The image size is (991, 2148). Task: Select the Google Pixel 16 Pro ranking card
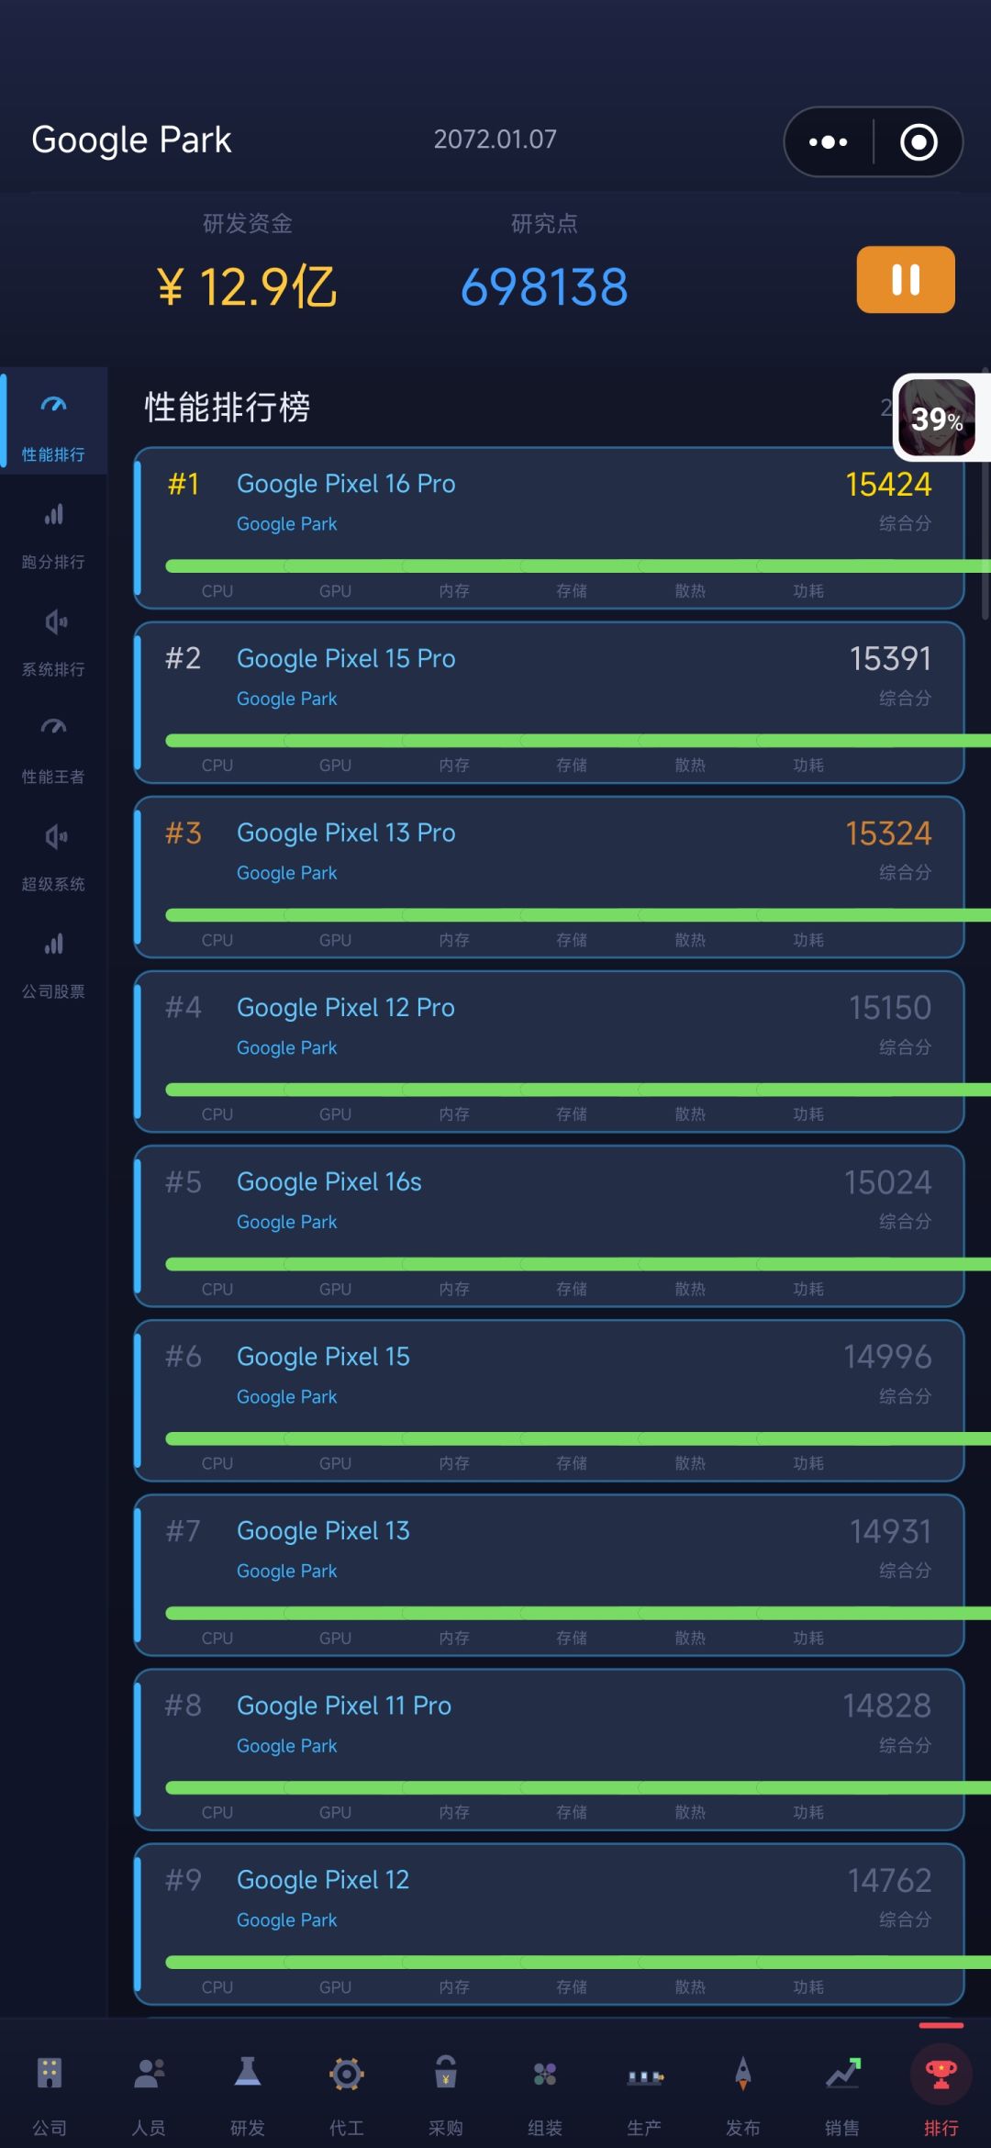[549, 528]
